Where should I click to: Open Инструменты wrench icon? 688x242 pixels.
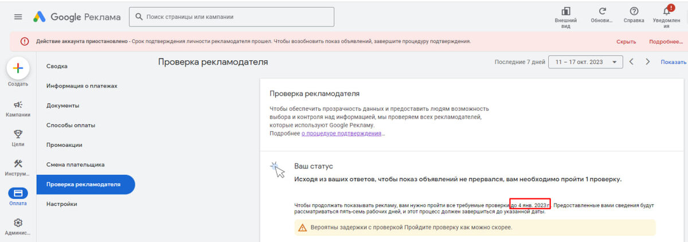tap(18, 163)
